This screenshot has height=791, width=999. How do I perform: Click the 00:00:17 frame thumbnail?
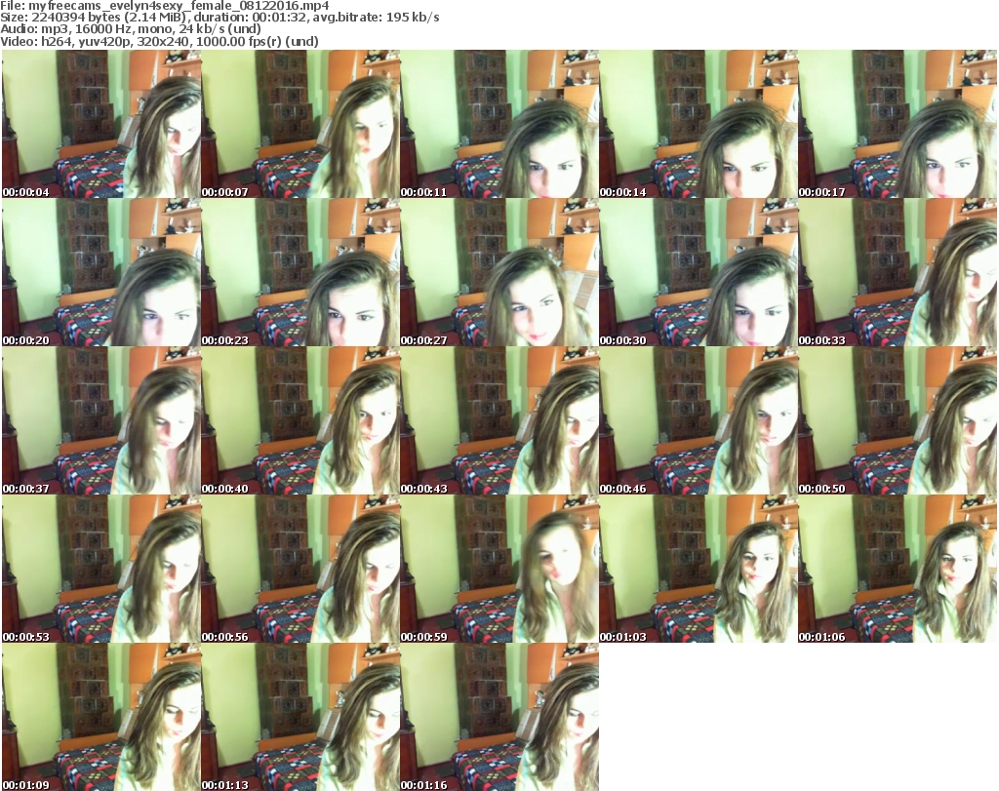click(898, 125)
